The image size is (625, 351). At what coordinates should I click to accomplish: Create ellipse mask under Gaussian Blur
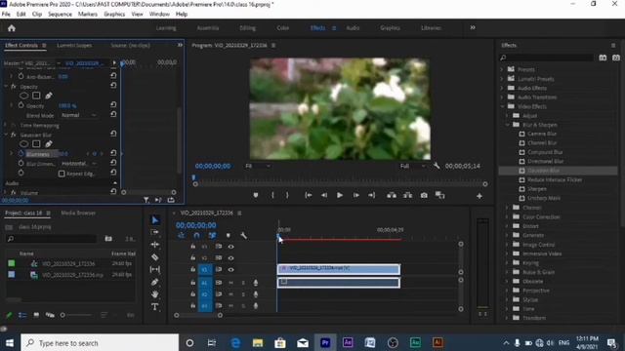pyautogui.click(x=23, y=144)
